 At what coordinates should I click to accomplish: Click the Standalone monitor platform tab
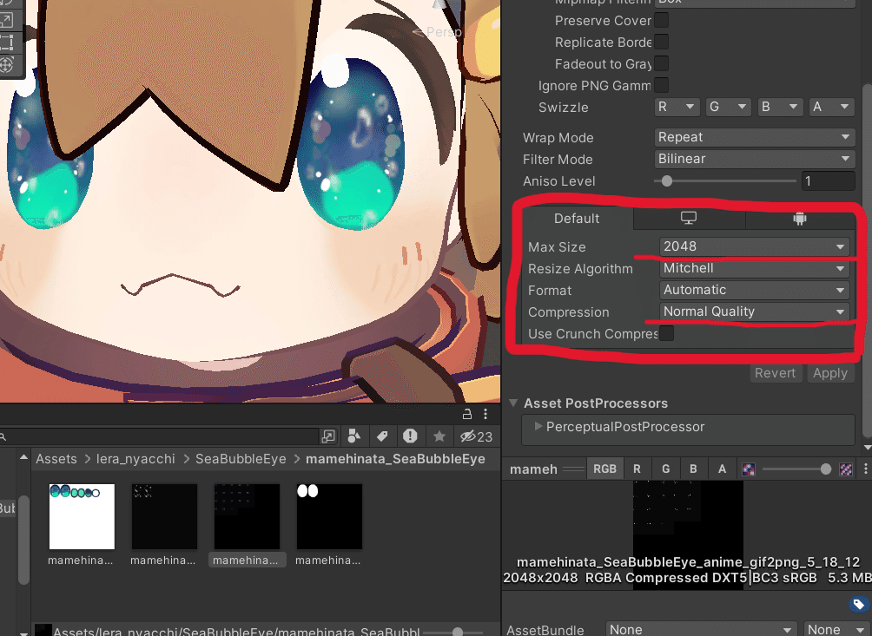coord(689,219)
